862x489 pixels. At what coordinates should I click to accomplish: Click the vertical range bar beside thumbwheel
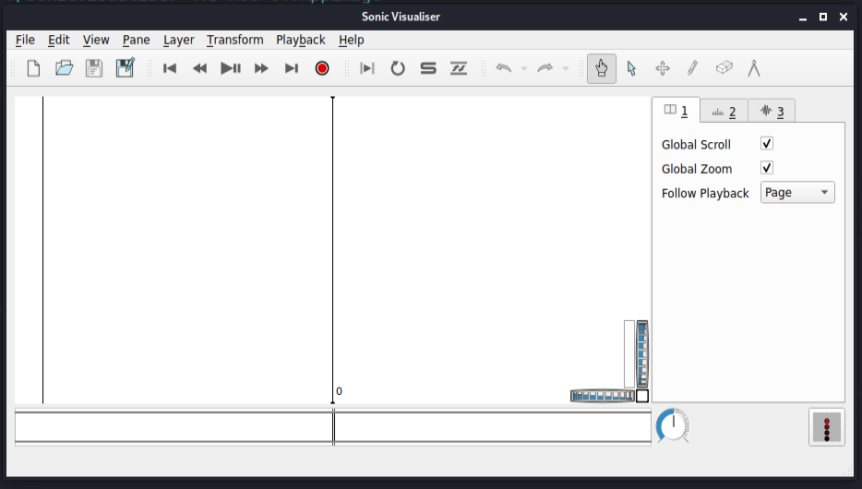point(629,354)
